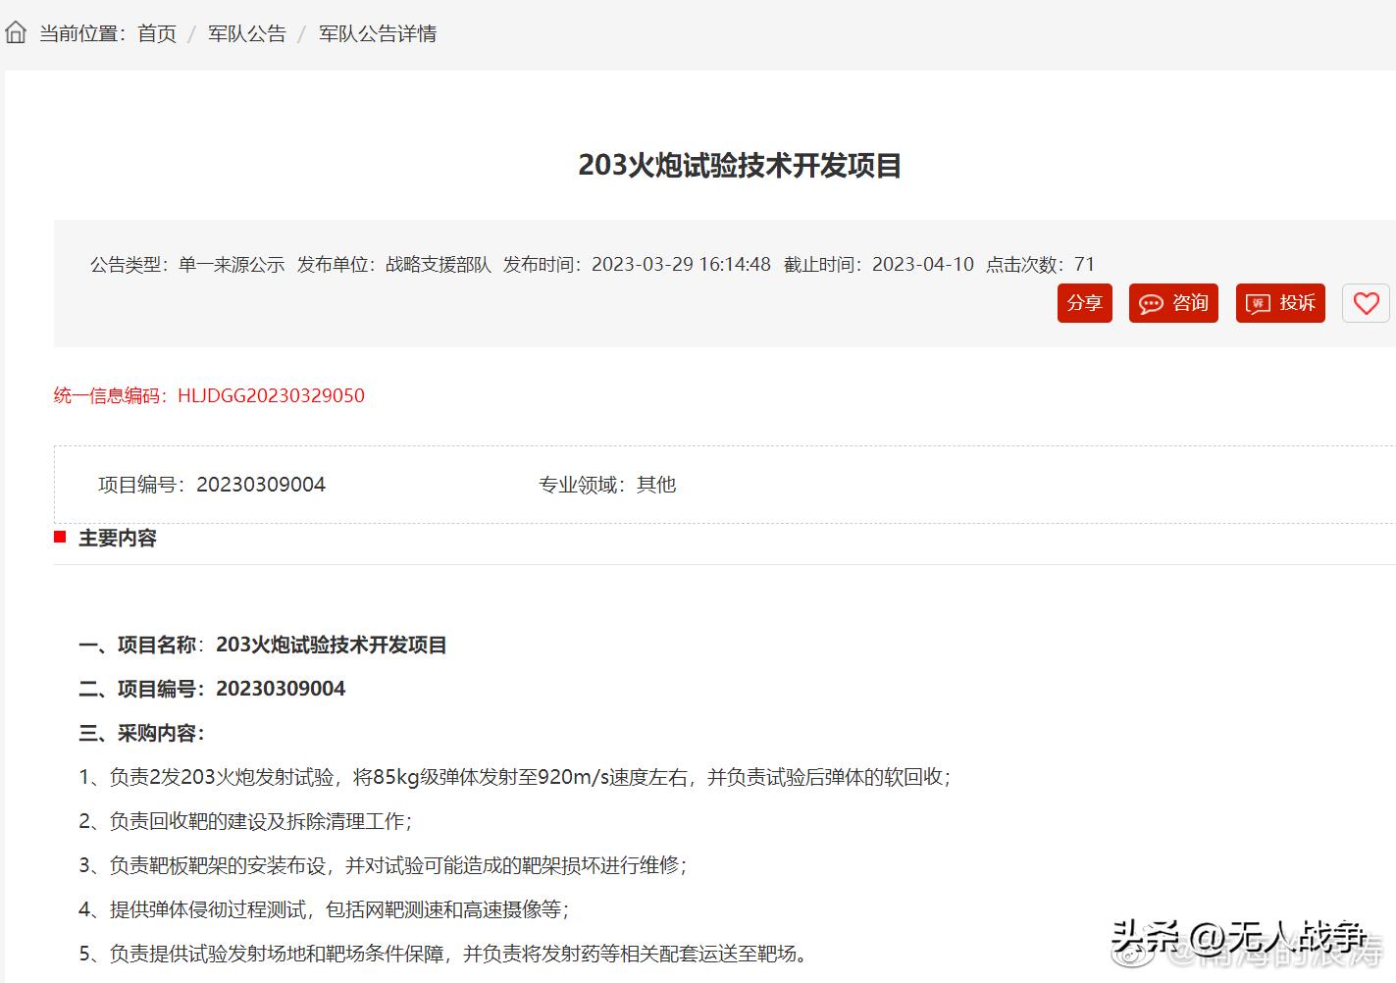Click the home icon in the breadcrumb
Image resolution: width=1396 pixels, height=983 pixels.
pos(16,32)
